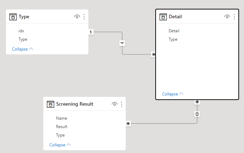Click the many marker below Detail table

197,102
